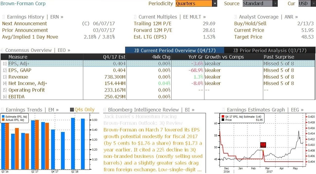This screenshot has width=316, height=174.
Task: Click the Target Price 48.53 value
Action: coord(308,37)
